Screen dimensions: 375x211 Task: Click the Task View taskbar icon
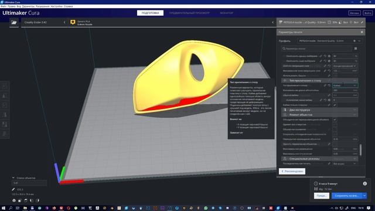pos(18,208)
